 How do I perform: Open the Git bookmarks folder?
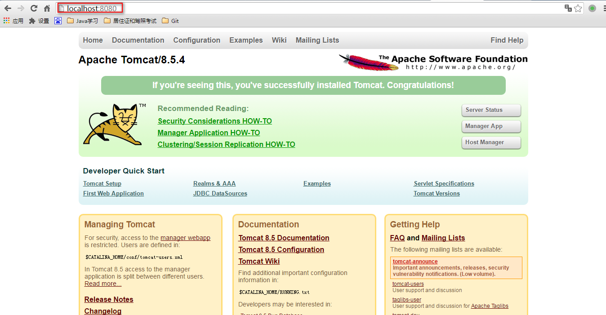tap(170, 21)
